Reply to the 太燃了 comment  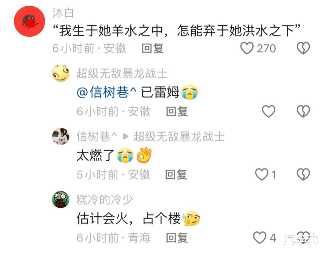[176, 174]
